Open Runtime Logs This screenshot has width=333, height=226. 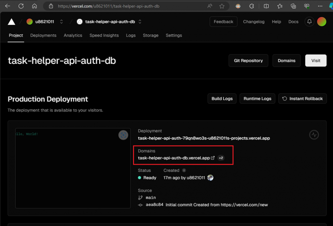(258, 99)
